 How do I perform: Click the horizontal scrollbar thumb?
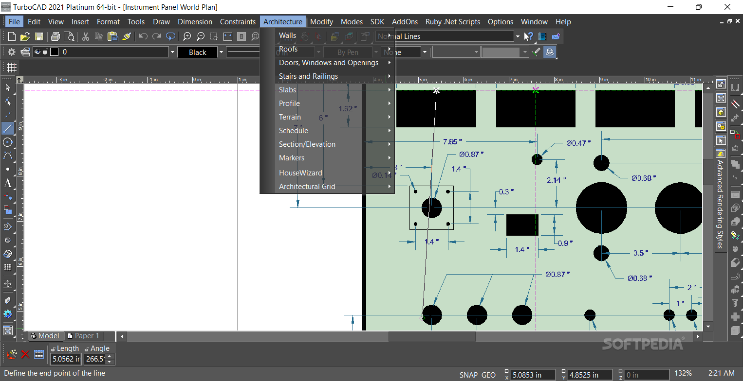coord(432,336)
